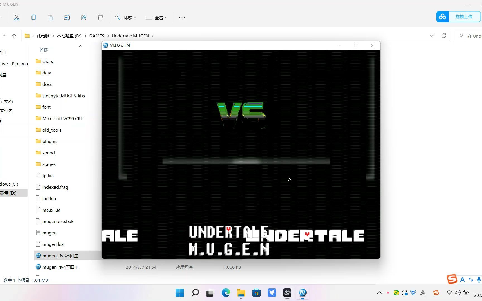This screenshot has height=301, width=482.
Task: Click the cloud drag-upload (拖拽上传) button
Action: pyautogui.click(x=458, y=17)
